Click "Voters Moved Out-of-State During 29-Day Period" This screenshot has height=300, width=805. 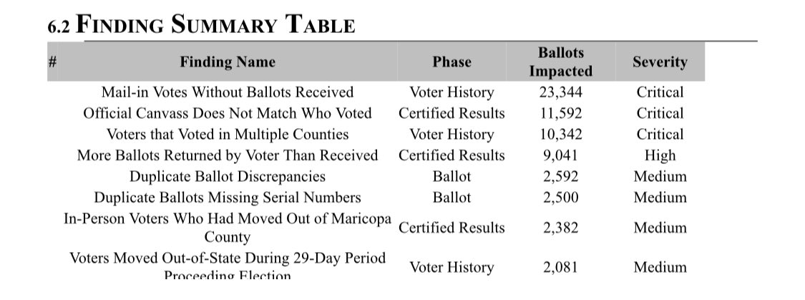[x=228, y=258]
